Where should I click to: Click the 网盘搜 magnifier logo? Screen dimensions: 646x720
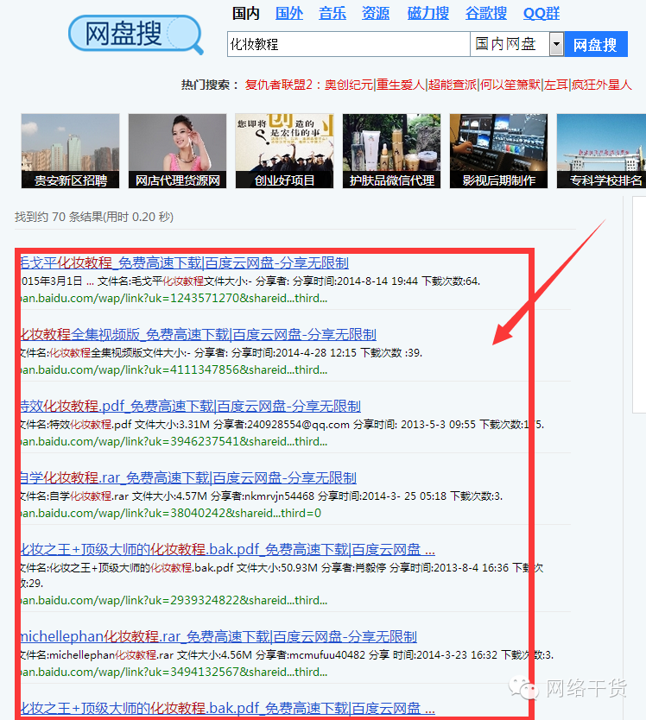tap(136, 35)
